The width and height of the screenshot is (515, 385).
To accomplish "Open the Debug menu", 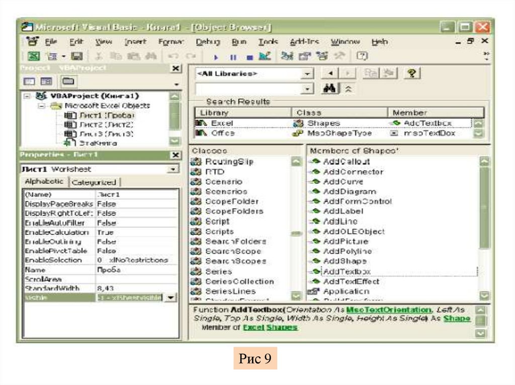I will (208, 42).
